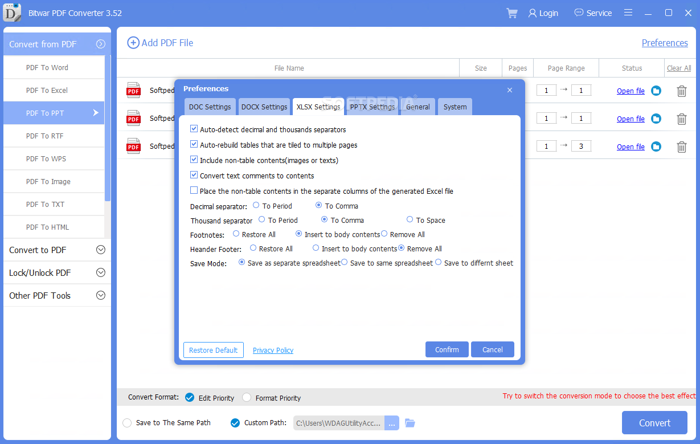Confirm the preferences changes
The image size is (700, 444).
[447, 349]
